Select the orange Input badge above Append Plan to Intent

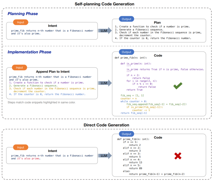(x=19, y=67)
